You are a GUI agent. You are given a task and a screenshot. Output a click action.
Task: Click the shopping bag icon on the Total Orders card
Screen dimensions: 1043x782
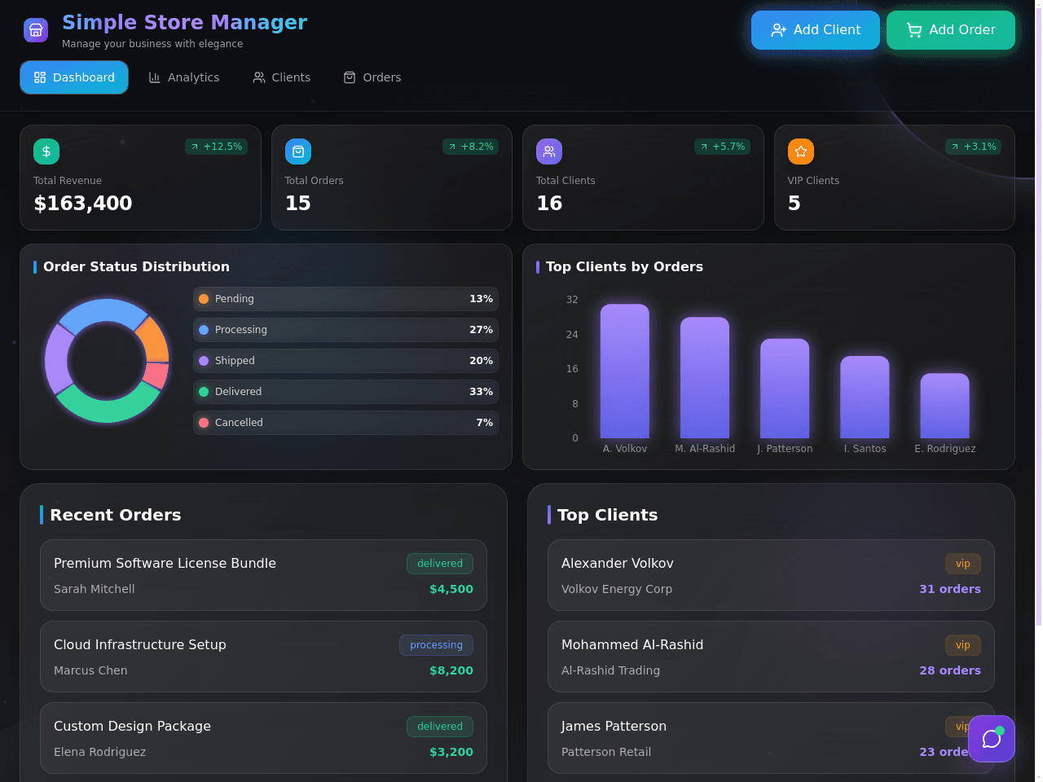[298, 152]
